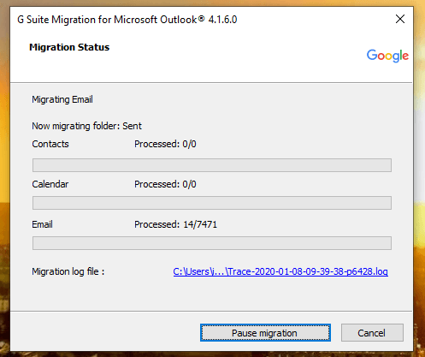Screen dimensions: 425x357
Task: Click the Contacts label
Action: 50,144
